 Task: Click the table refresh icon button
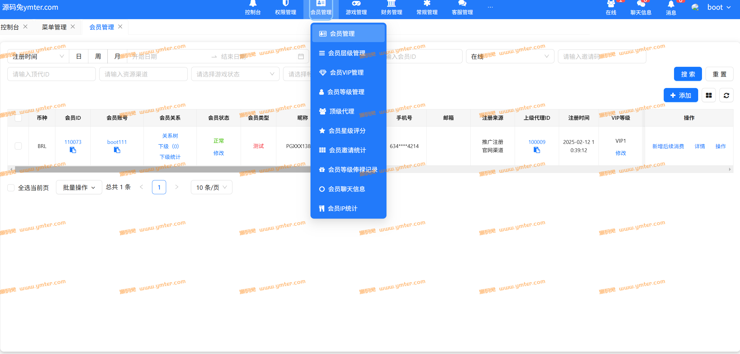point(726,95)
